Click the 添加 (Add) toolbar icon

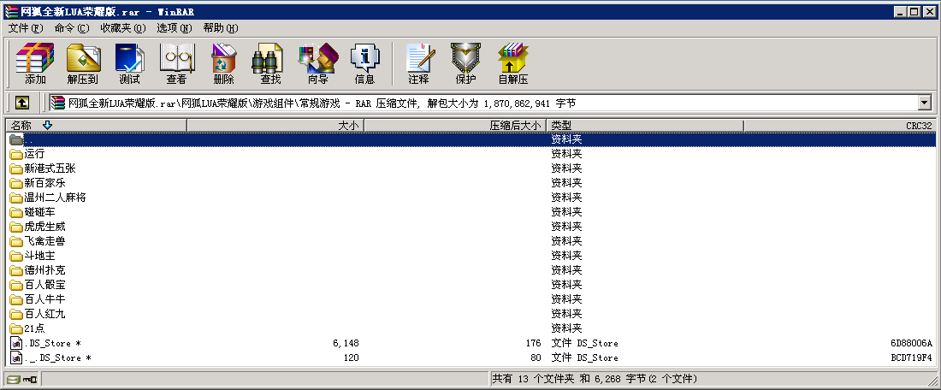tap(35, 64)
